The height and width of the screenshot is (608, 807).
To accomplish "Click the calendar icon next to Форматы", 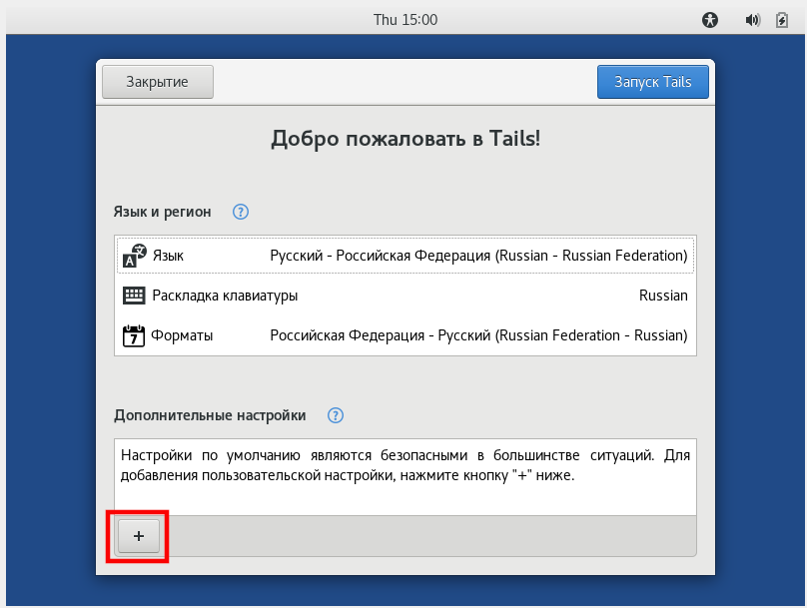I will click(x=133, y=335).
